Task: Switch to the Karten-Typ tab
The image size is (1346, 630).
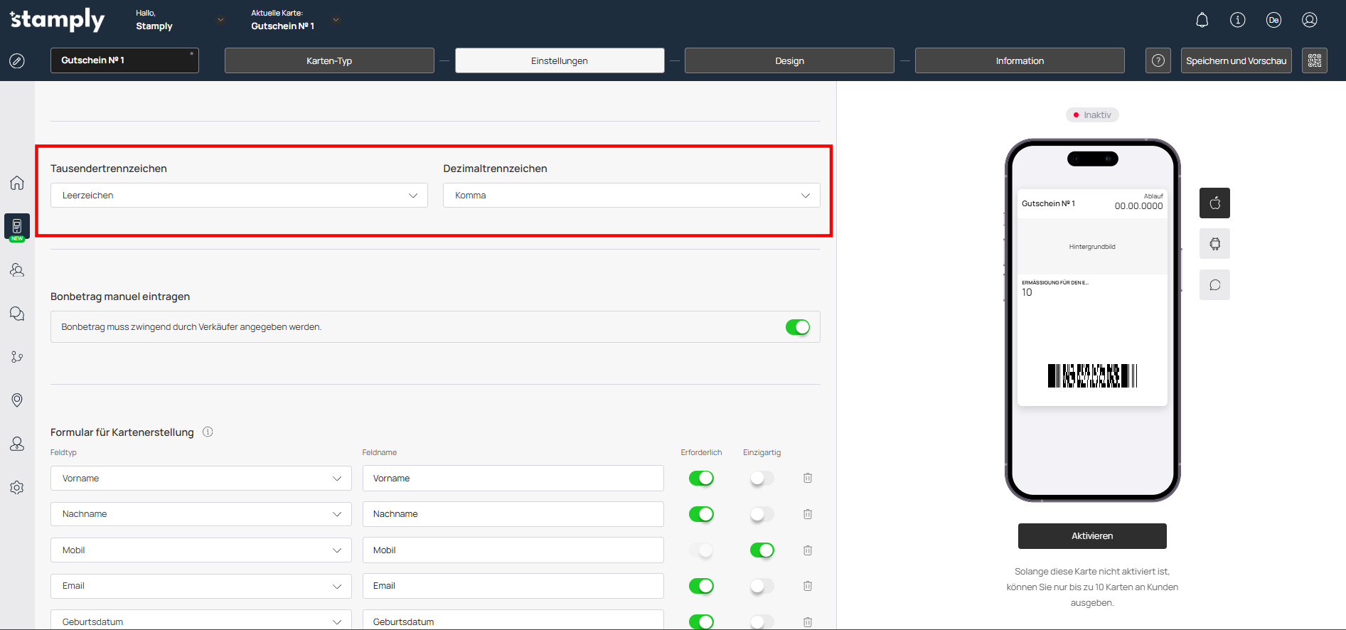Action: tap(329, 60)
